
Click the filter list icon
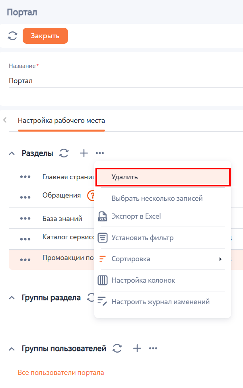click(103, 238)
